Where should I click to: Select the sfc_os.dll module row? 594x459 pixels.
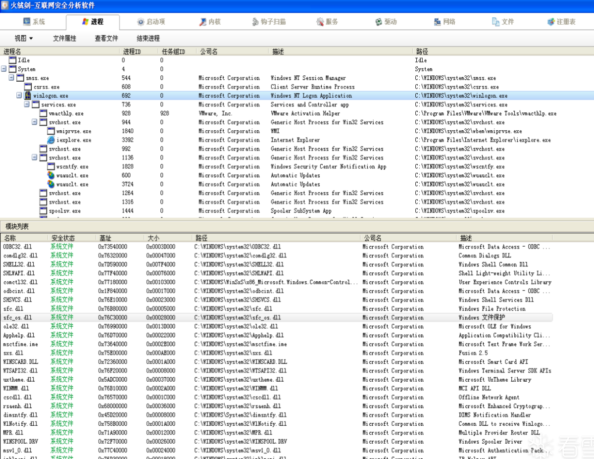[x=277, y=317]
